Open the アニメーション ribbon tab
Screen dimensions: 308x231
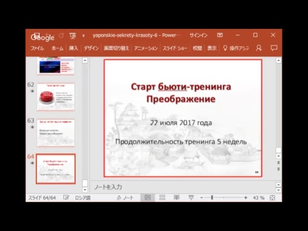click(146, 48)
